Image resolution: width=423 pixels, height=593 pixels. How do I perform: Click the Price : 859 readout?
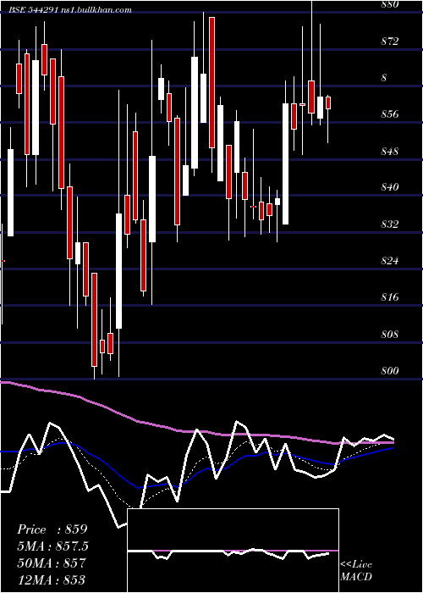click(52, 529)
